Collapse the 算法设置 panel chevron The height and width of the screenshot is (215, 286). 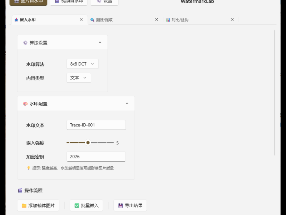pyautogui.click(x=100, y=42)
